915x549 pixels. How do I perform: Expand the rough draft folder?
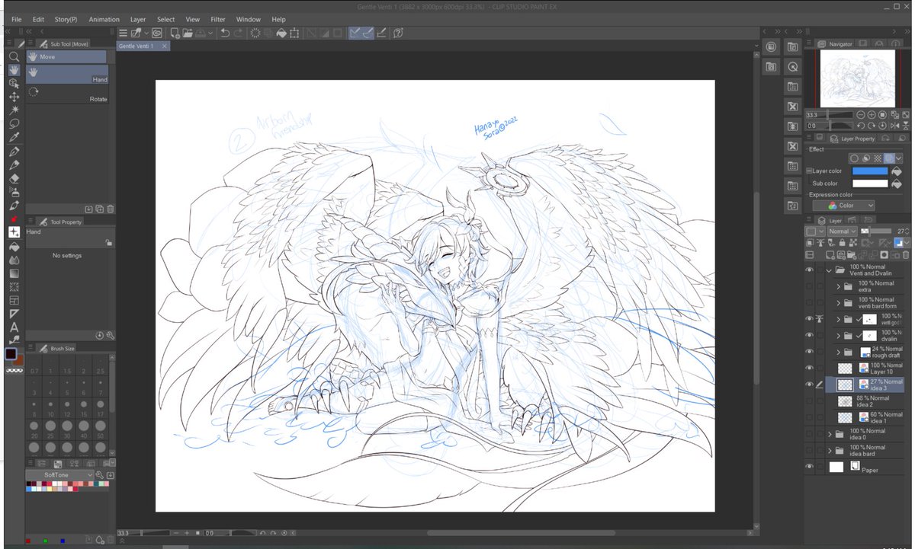click(x=839, y=352)
